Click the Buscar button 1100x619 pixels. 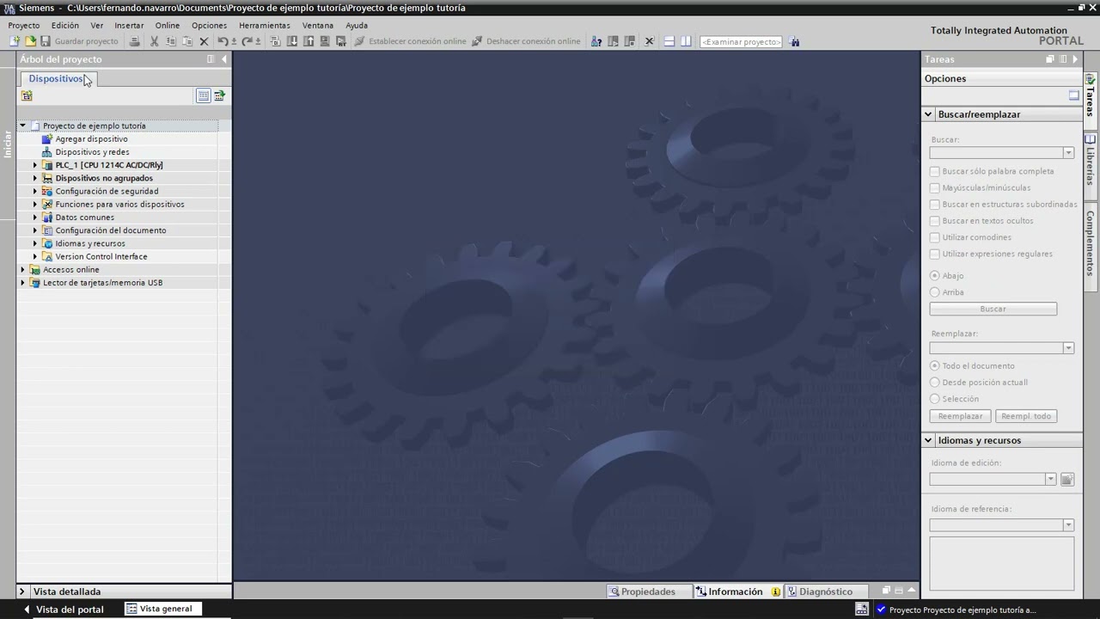pos(993,309)
